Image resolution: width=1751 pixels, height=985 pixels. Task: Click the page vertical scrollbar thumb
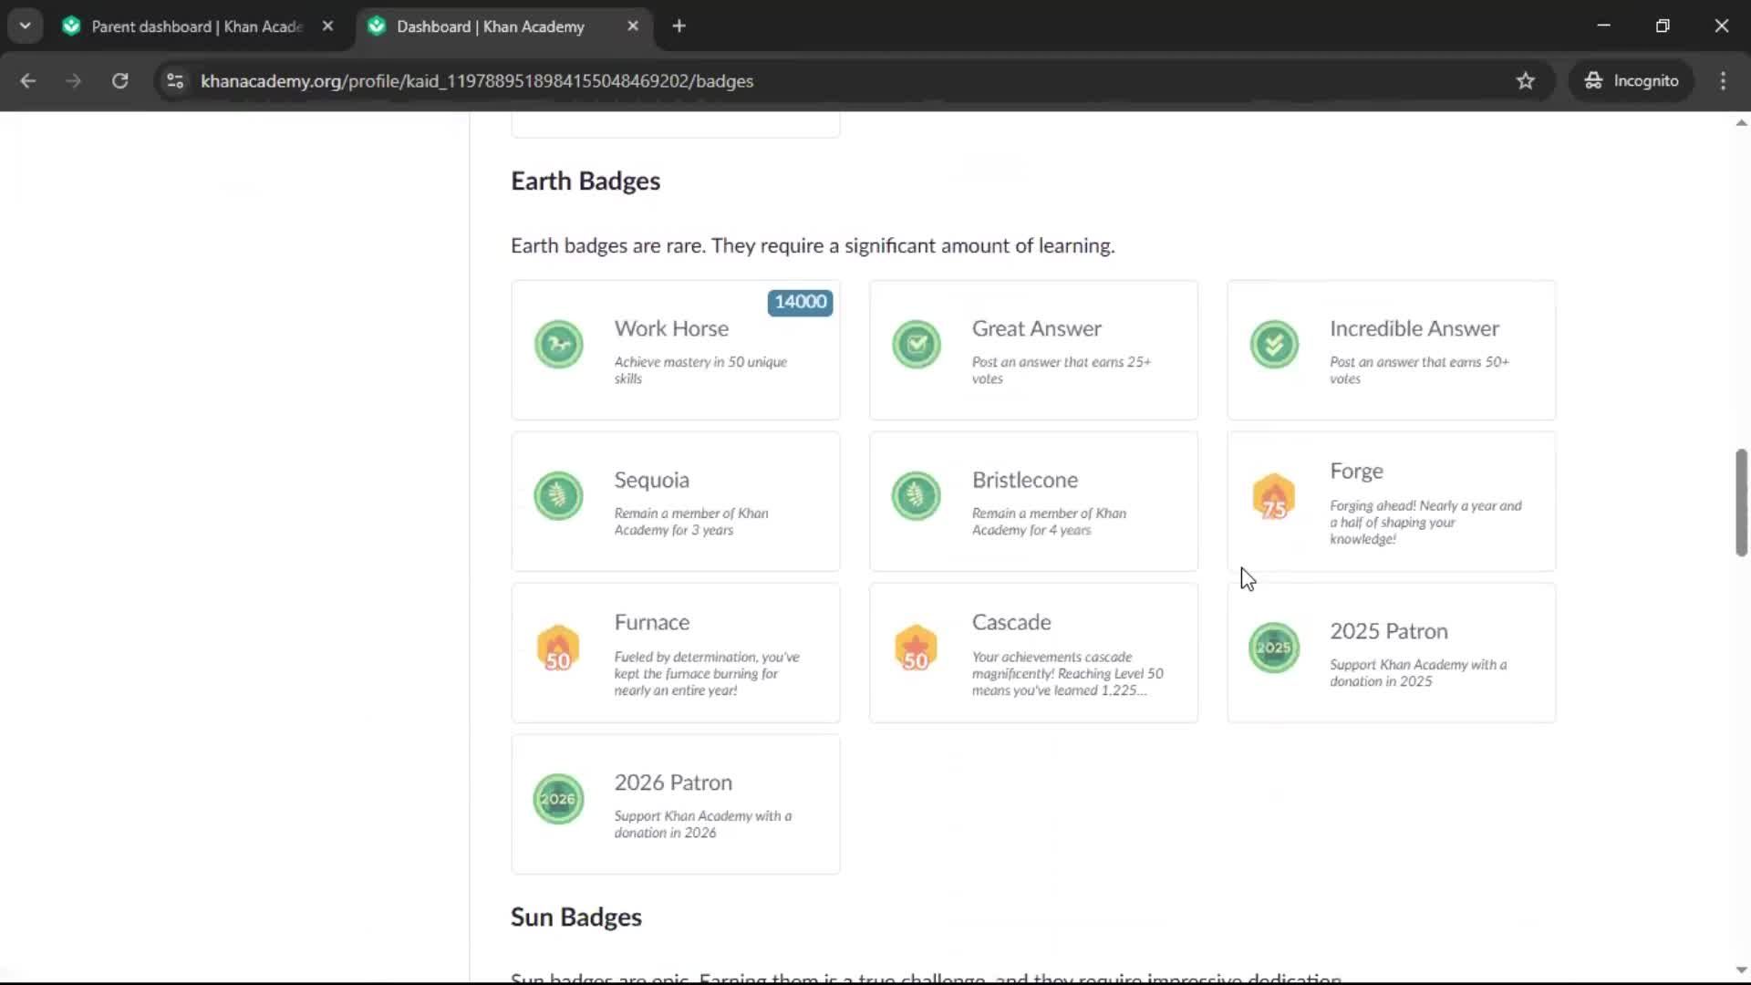click(1741, 503)
